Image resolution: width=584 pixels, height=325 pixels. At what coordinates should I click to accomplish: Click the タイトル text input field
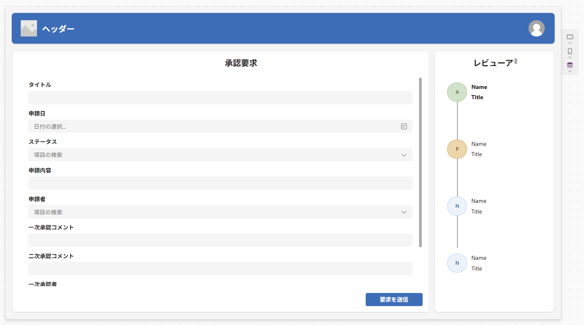220,98
